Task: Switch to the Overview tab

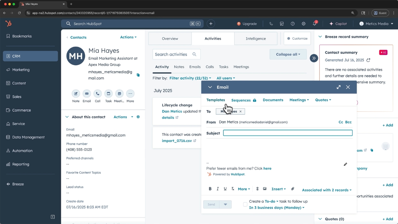Action: (x=170, y=39)
